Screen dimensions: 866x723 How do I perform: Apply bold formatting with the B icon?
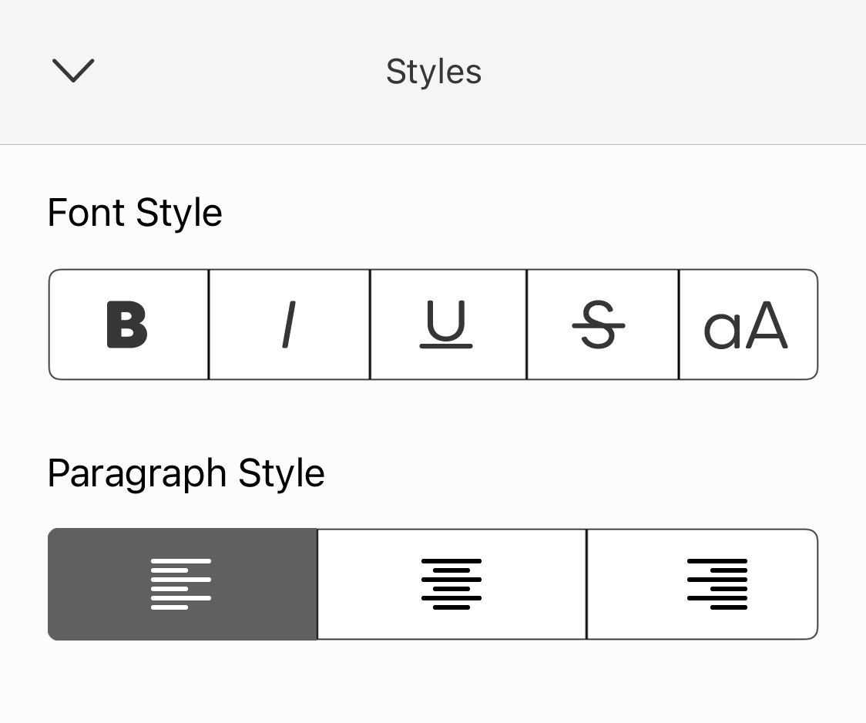(128, 325)
